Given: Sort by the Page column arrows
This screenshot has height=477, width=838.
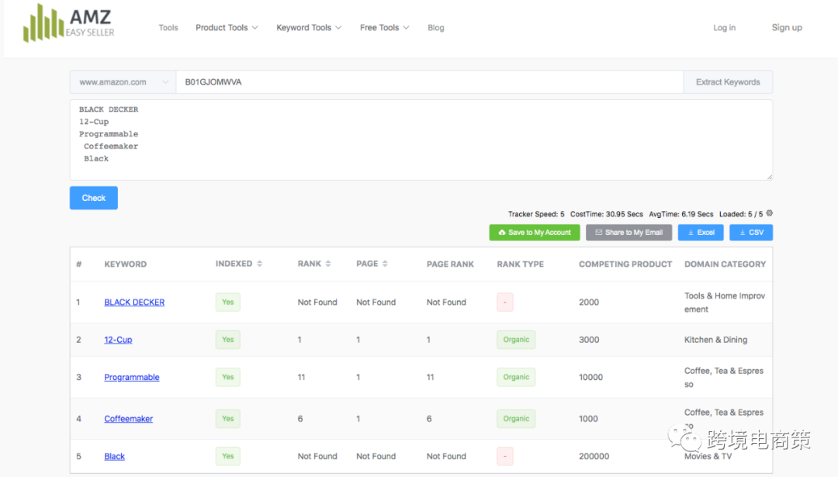Looking at the screenshot, I should coord(386,264).
